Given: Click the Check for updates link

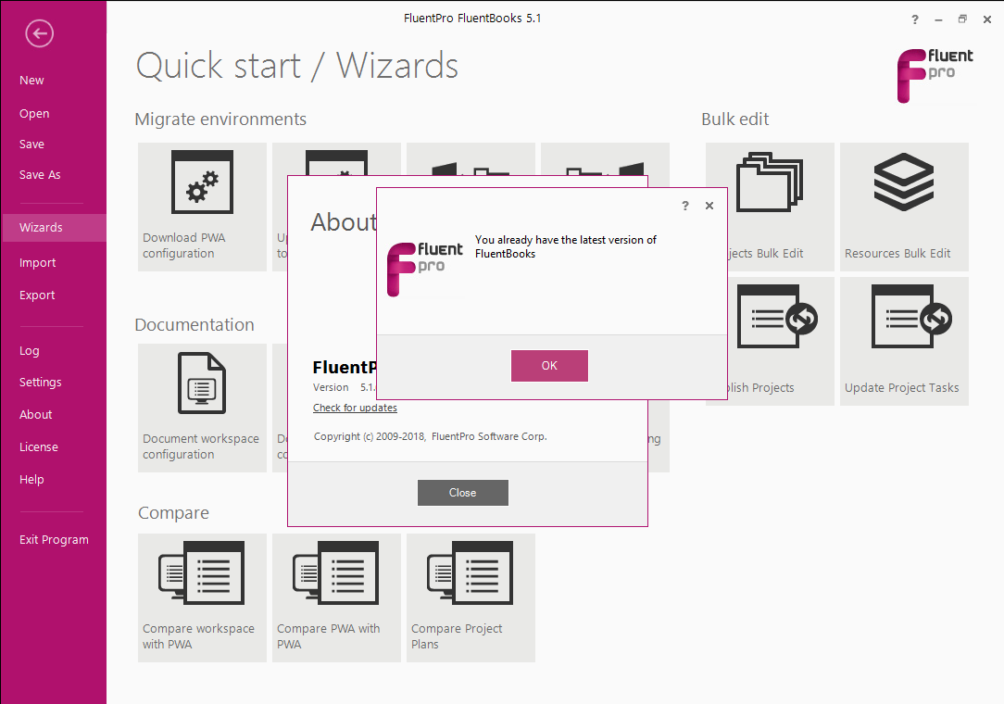Looking at the screenshot, I should [355, 409].
